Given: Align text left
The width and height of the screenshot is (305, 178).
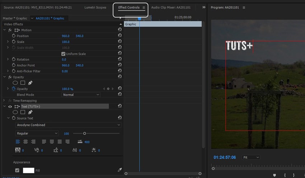Looking at the screenshot, I should [x=18, y=142].
